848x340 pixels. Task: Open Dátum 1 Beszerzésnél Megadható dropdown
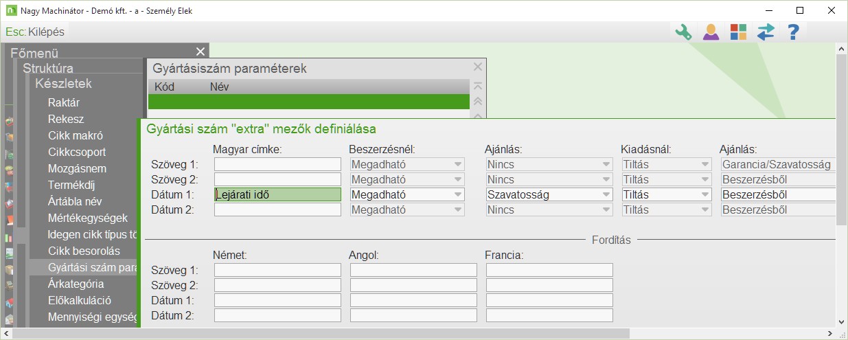(x=407, y=194)
